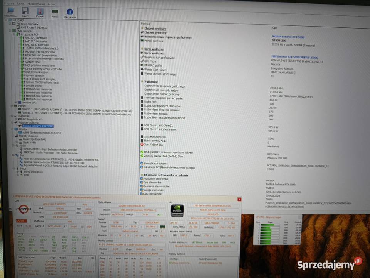This screenshot has width=370, height=278.
Task: Select highlighted NVIDIA GeForce RTX 5090 item
Action: (38, 126)
